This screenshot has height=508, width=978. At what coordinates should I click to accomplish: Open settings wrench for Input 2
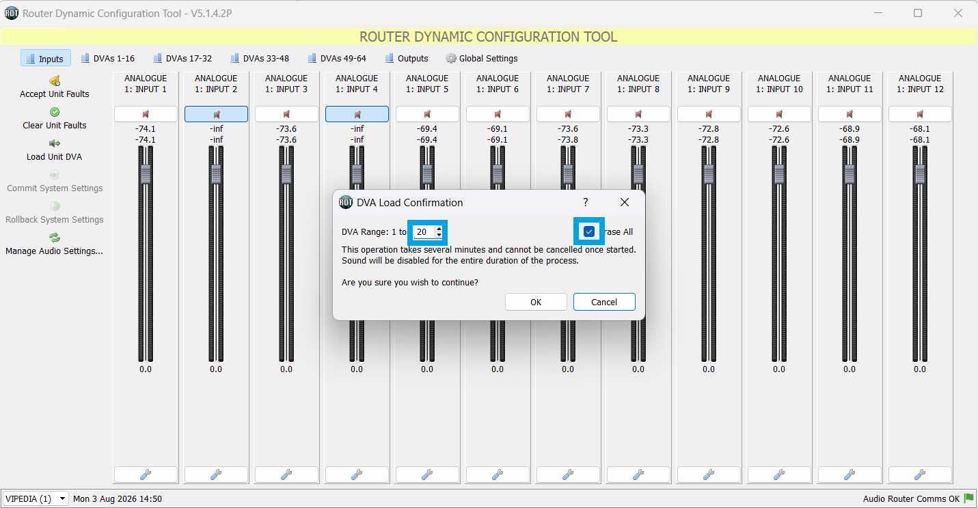(216, 475)
